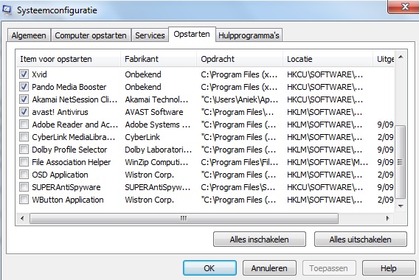Uncheck the Xvid startup item
Viewport: 419px width, 280px height.
point(24,74)
